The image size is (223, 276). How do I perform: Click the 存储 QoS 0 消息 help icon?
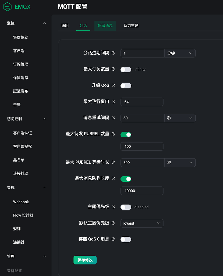coord(113,239)
